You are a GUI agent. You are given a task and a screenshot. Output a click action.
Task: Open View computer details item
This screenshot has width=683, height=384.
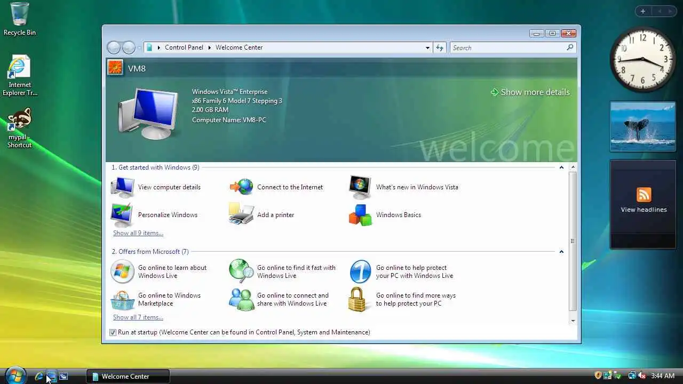point(155,187)
